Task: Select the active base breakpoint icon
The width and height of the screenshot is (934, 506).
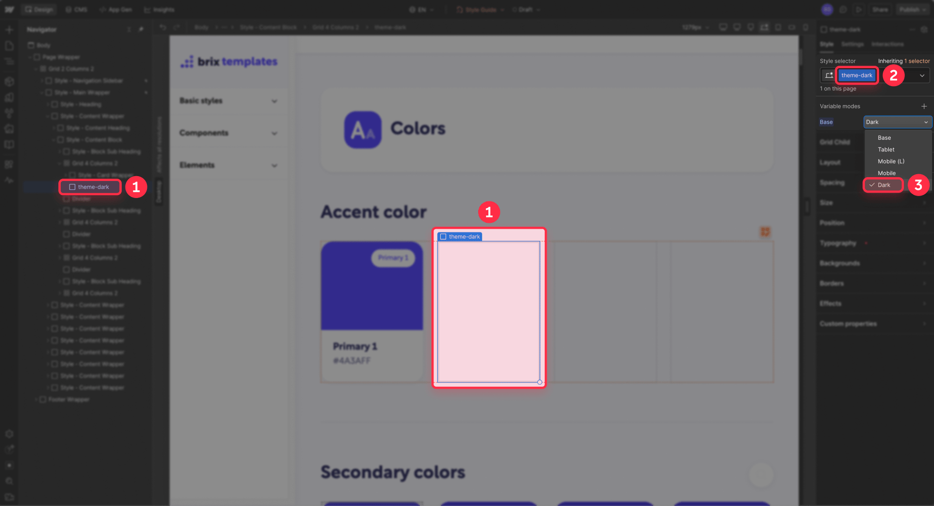Action: coord(764,27)
